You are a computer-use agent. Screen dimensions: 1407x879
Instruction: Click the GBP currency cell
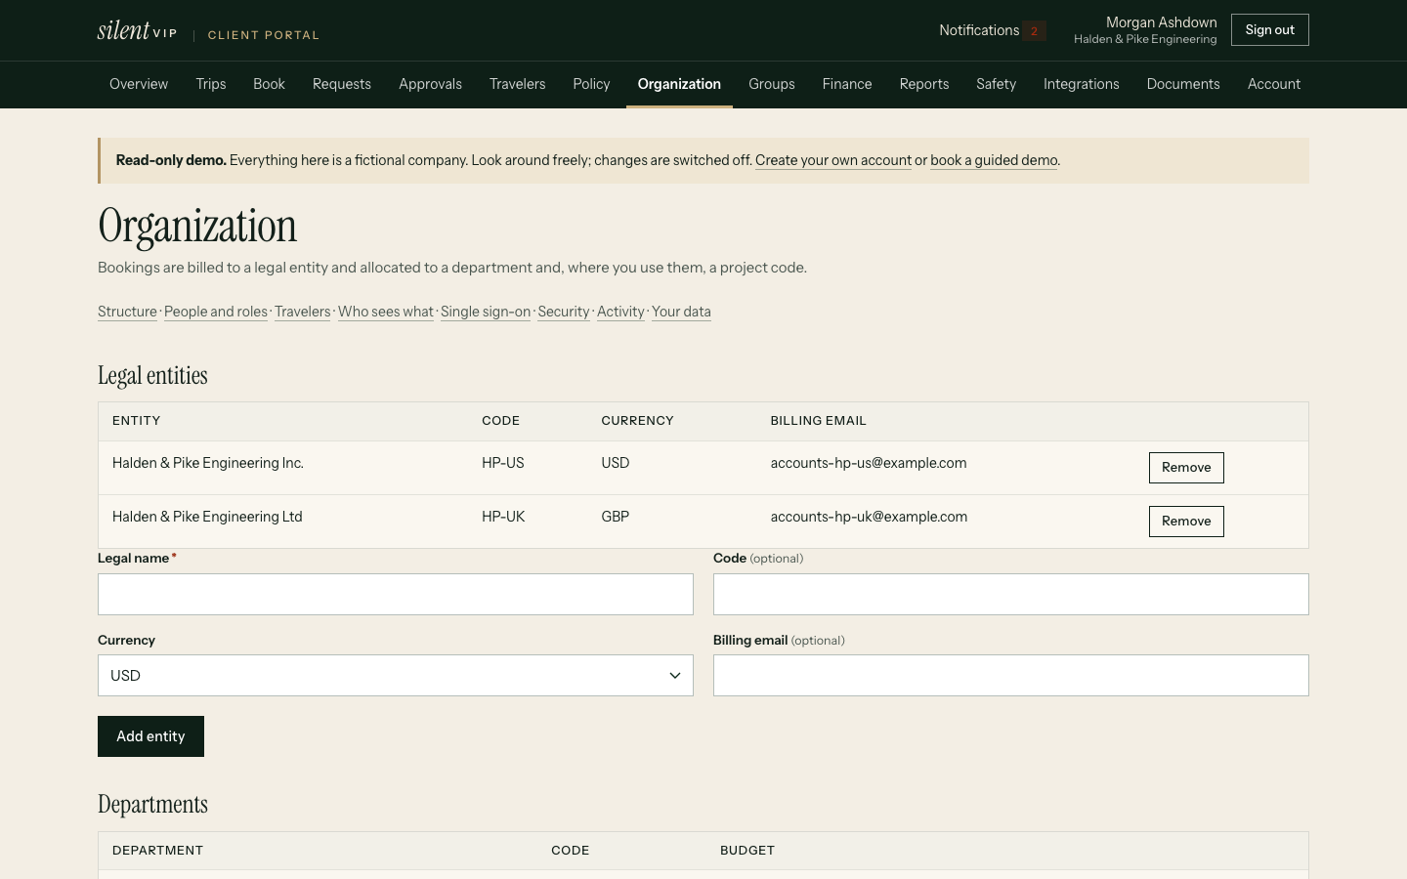point(616,517)
